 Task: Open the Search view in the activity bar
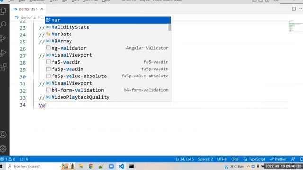pyautogui.click(x=3, y=25)
